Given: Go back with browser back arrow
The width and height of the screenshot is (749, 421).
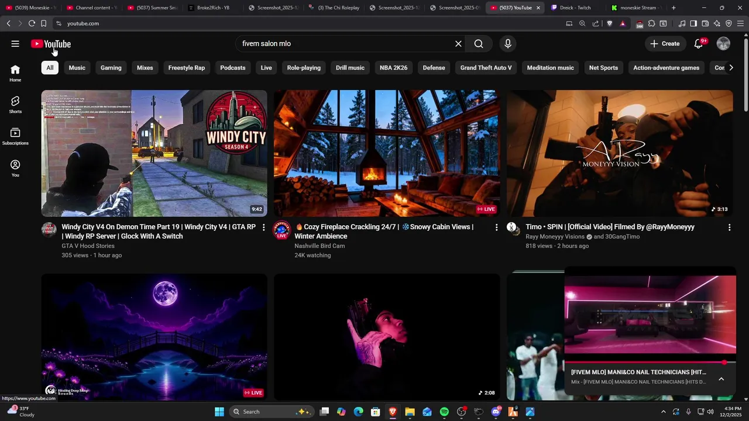Looking at the screenshot, I should tap(8, 23).
